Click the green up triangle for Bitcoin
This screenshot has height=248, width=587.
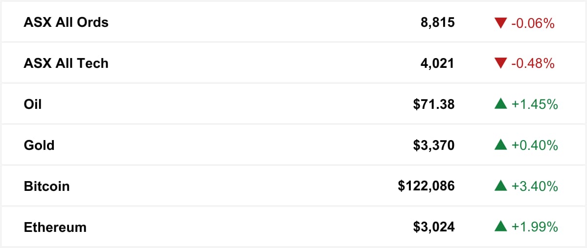coord(500,186)
